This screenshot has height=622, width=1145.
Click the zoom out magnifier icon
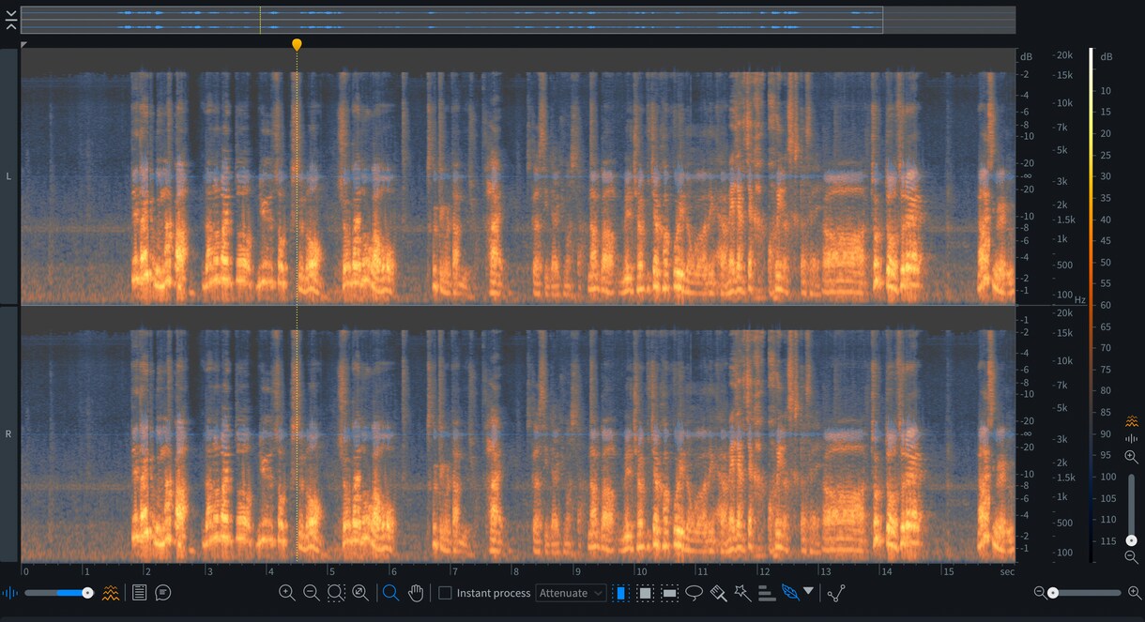(312, 593)
